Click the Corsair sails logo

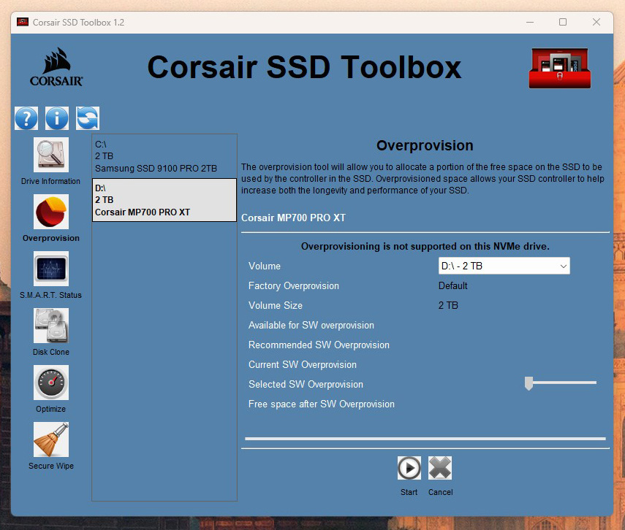coord(56,67)
